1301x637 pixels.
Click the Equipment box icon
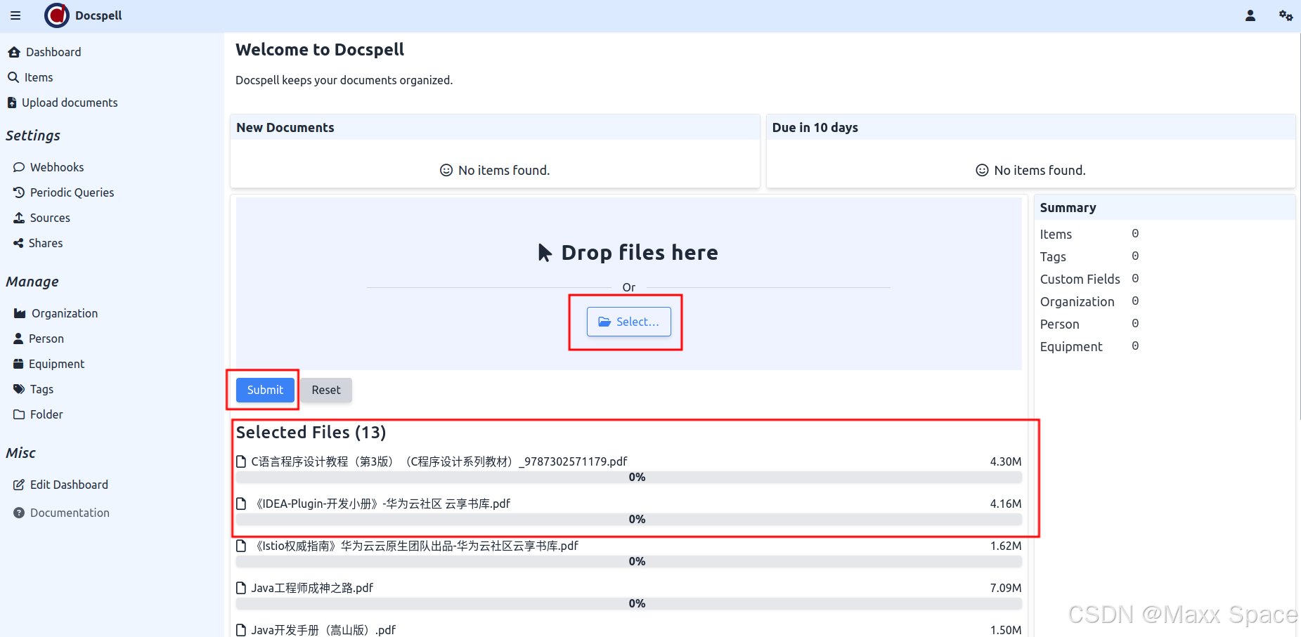(x=18, y=364)
